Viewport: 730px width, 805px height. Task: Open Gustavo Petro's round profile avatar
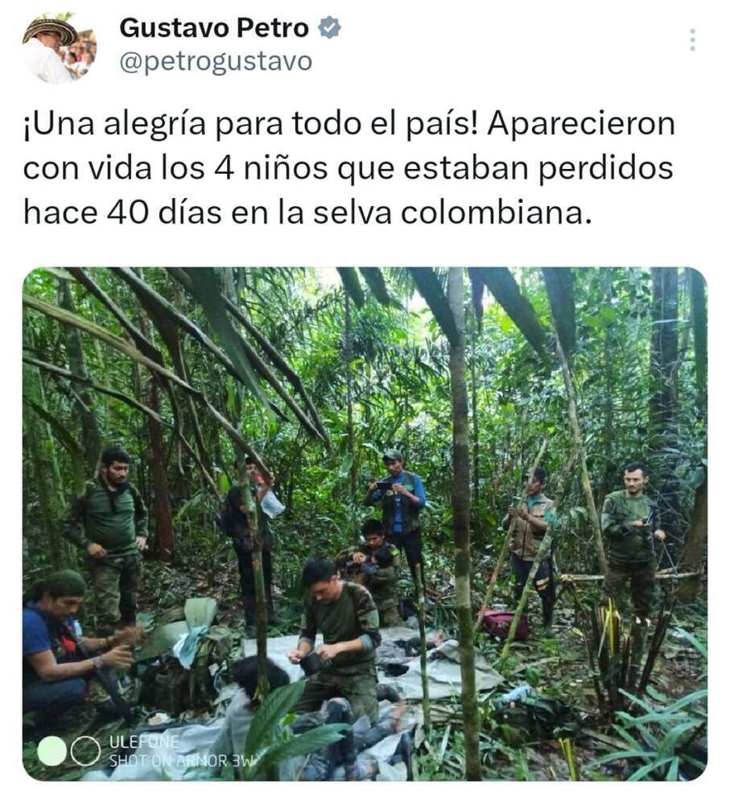[x=60, y=48]
